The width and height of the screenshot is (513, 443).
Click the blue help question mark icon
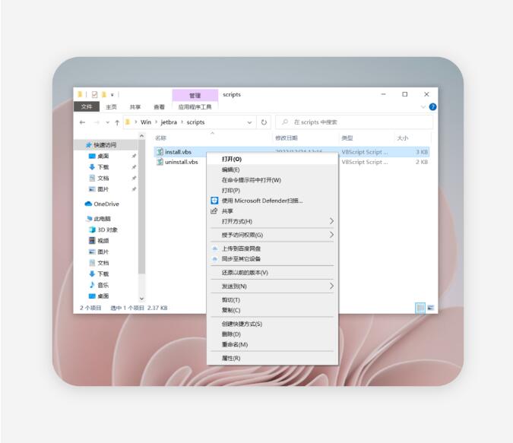coord(432,107)
